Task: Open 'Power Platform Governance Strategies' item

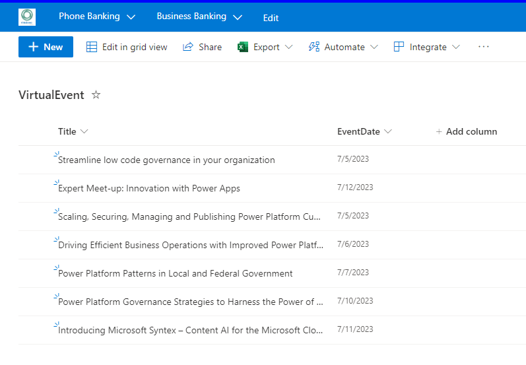Action: point(191,302)
